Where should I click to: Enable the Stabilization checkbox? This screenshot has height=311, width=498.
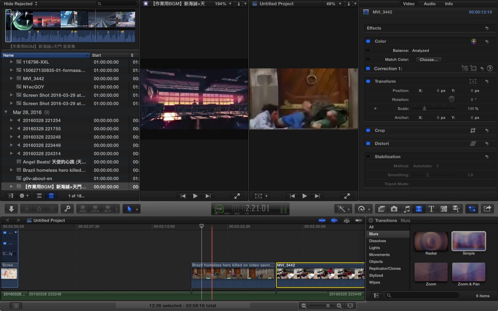pos(368,157)
